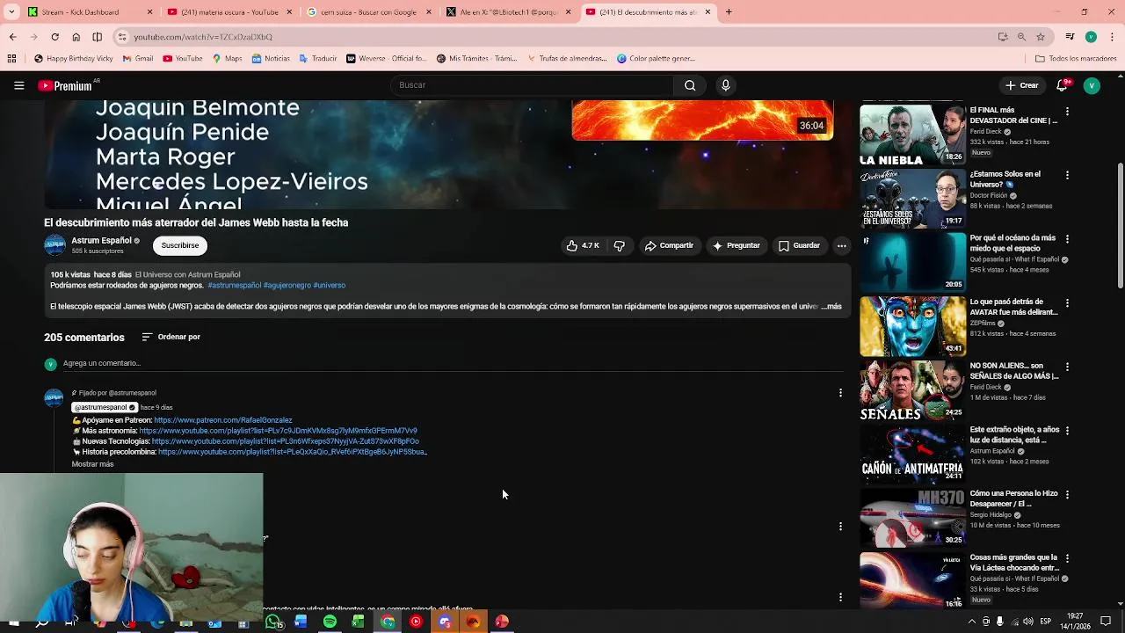Open YouTube notifications bell
The width and height of the screenshot is (1125, 633).
coord(1062,85)
